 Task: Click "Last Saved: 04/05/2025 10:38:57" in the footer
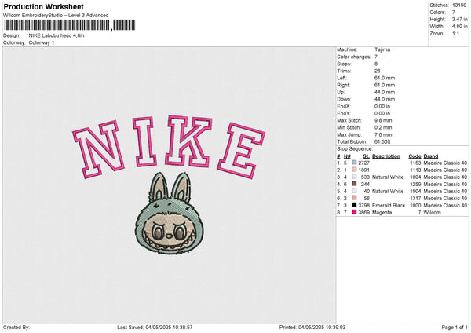[x=155, y=328]
